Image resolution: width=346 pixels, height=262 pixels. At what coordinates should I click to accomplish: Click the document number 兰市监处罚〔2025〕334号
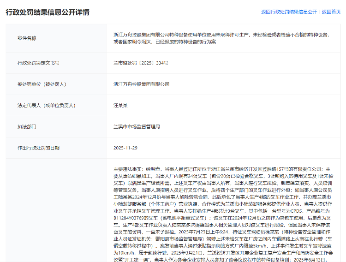[141, 63]
